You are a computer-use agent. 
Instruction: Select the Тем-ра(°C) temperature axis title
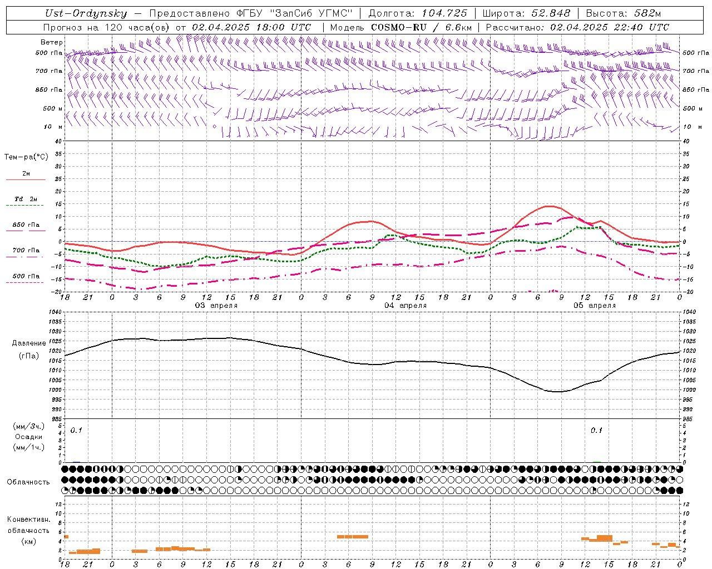pyautogui.click(x=26, y=157)
